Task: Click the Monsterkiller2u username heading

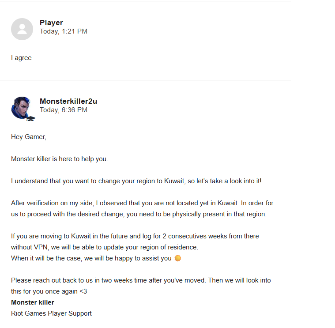Action: pos(68,101)
